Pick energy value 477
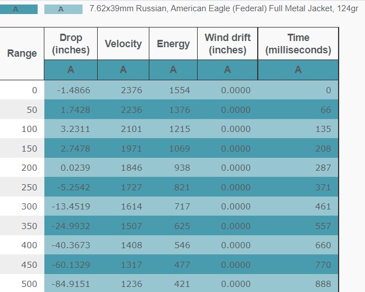 (182, 264)
